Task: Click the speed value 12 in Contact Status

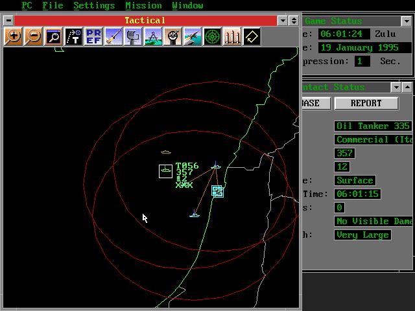Action: pyautogui.click(x=342, y=167)
